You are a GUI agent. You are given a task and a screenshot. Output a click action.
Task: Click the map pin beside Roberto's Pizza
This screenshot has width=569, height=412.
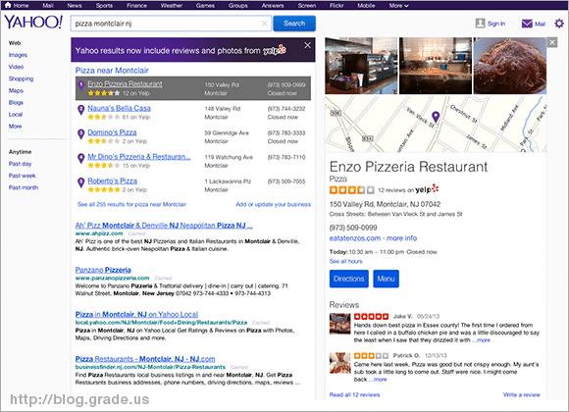click(x=80, y=182)
